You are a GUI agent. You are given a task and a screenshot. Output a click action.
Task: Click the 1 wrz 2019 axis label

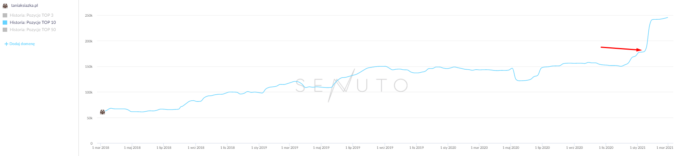385,148
